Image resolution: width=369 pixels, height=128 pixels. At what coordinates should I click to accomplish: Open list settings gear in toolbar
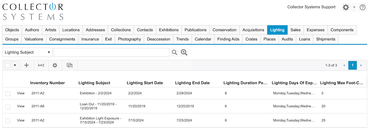tap(55, 65)
